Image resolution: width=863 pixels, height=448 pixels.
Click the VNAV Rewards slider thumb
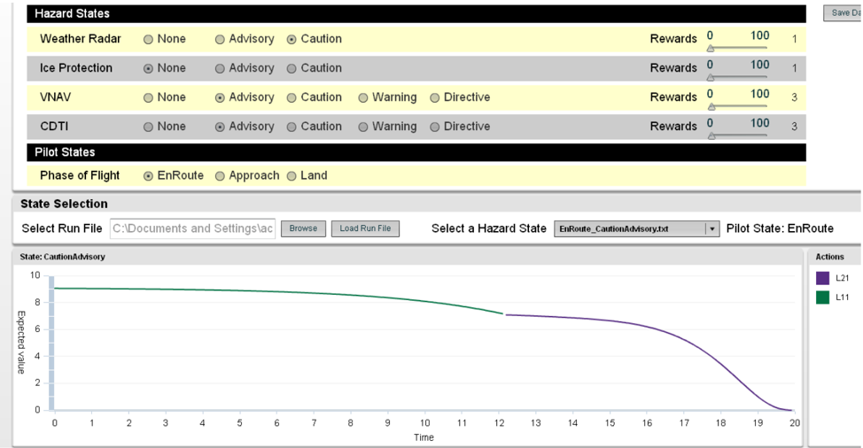coord(711,107)
